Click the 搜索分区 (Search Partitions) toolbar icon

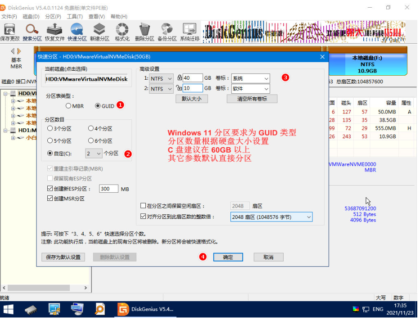point(32,32)
